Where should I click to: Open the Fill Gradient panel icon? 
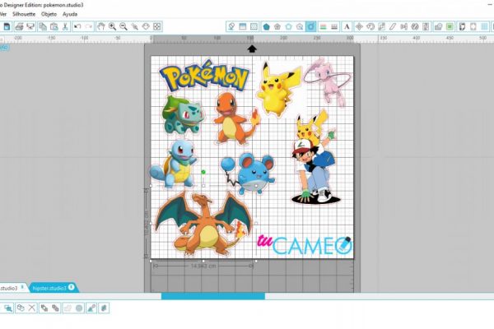coord(243,26)
